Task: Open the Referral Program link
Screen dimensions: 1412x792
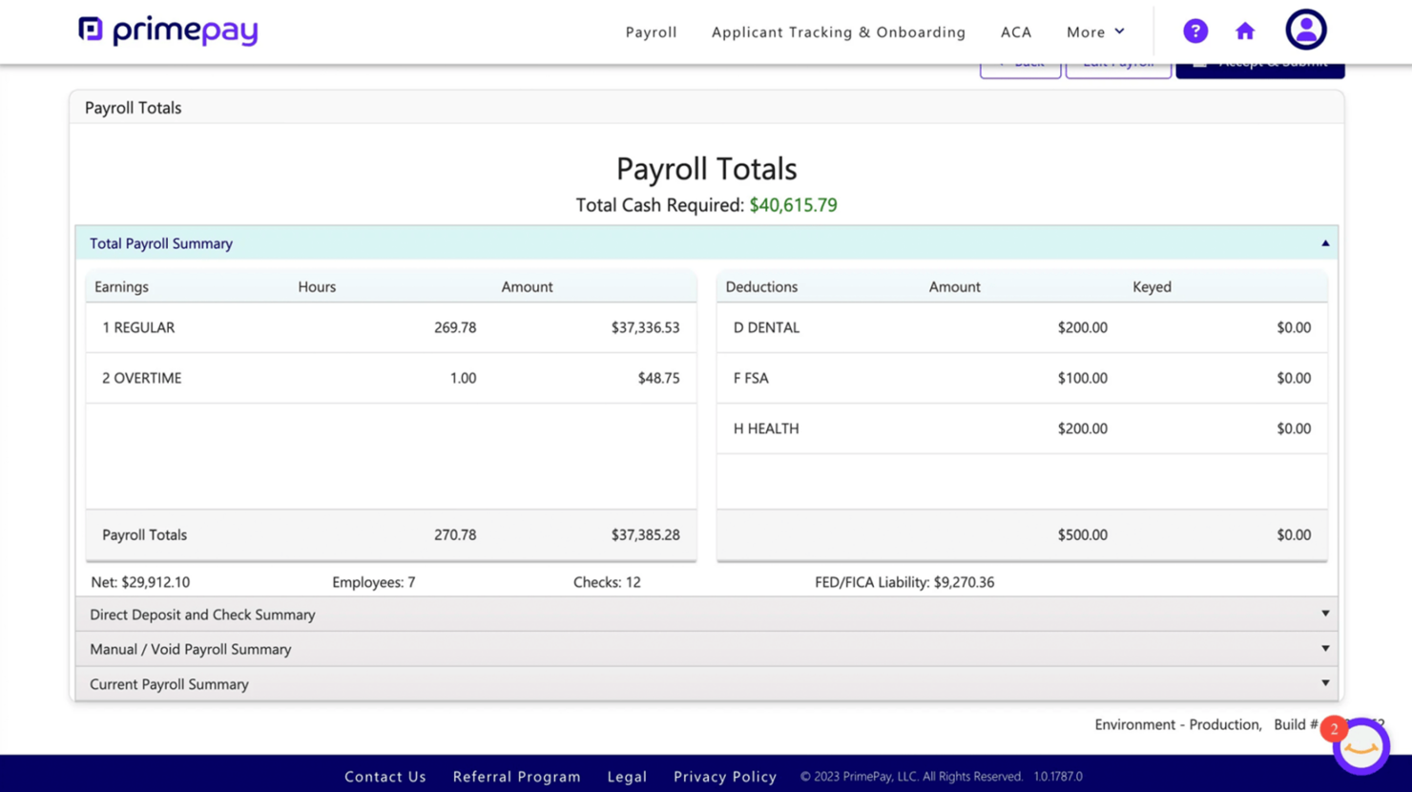Action: click(517, 777)
